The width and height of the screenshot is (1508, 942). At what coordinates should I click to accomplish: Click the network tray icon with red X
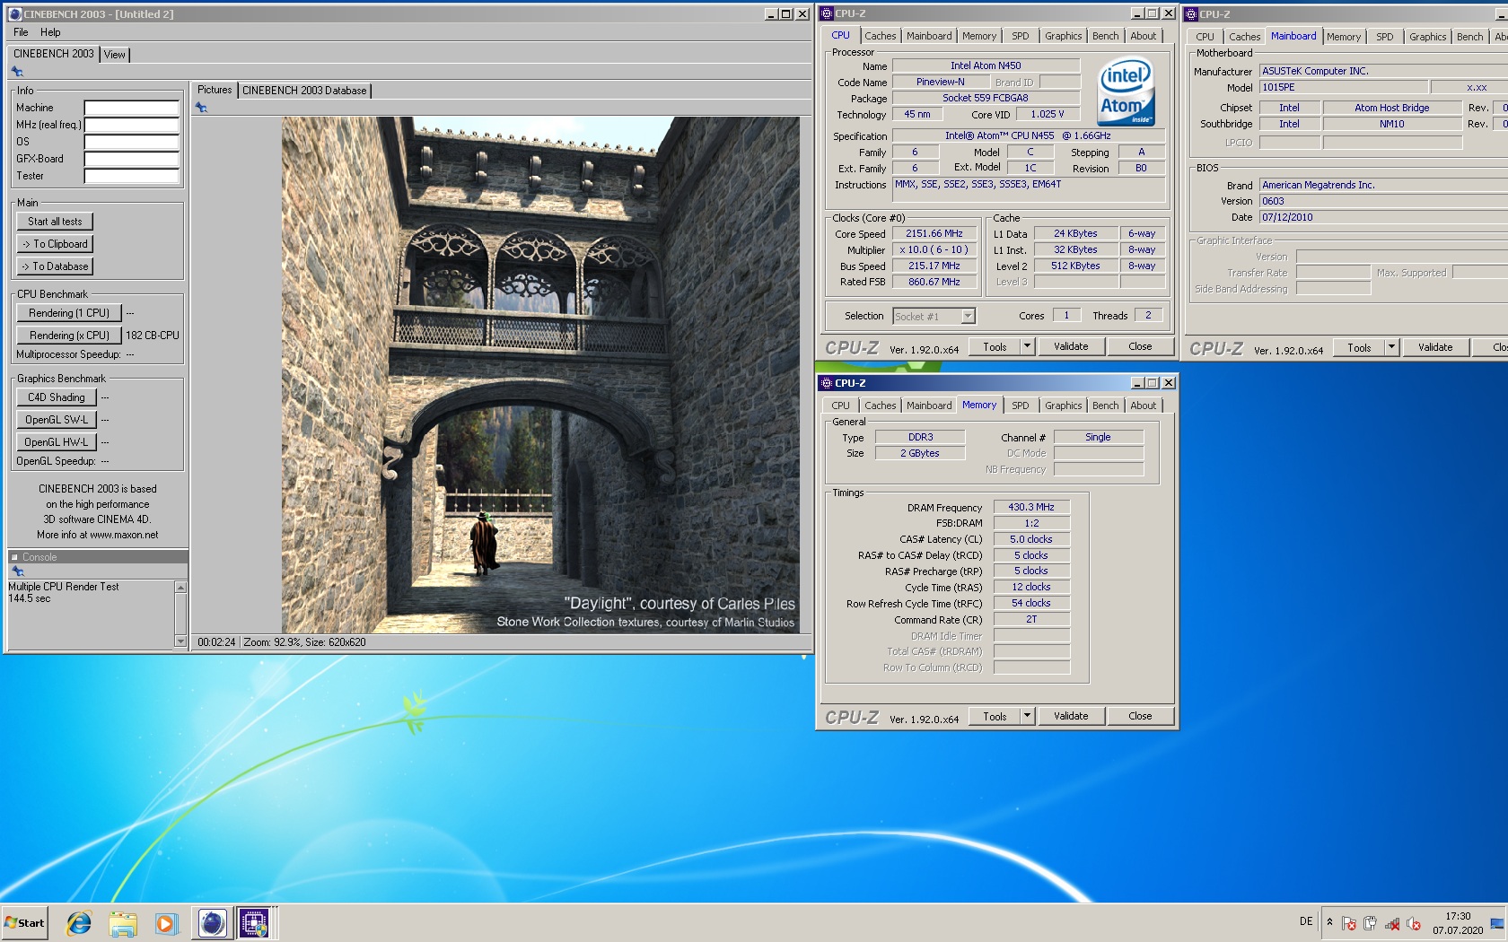[1392, 923]
